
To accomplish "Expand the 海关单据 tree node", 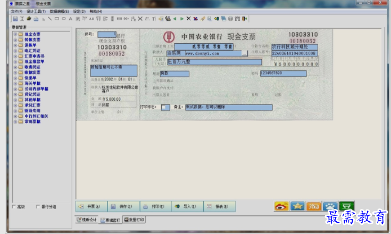I will [15, 83].
